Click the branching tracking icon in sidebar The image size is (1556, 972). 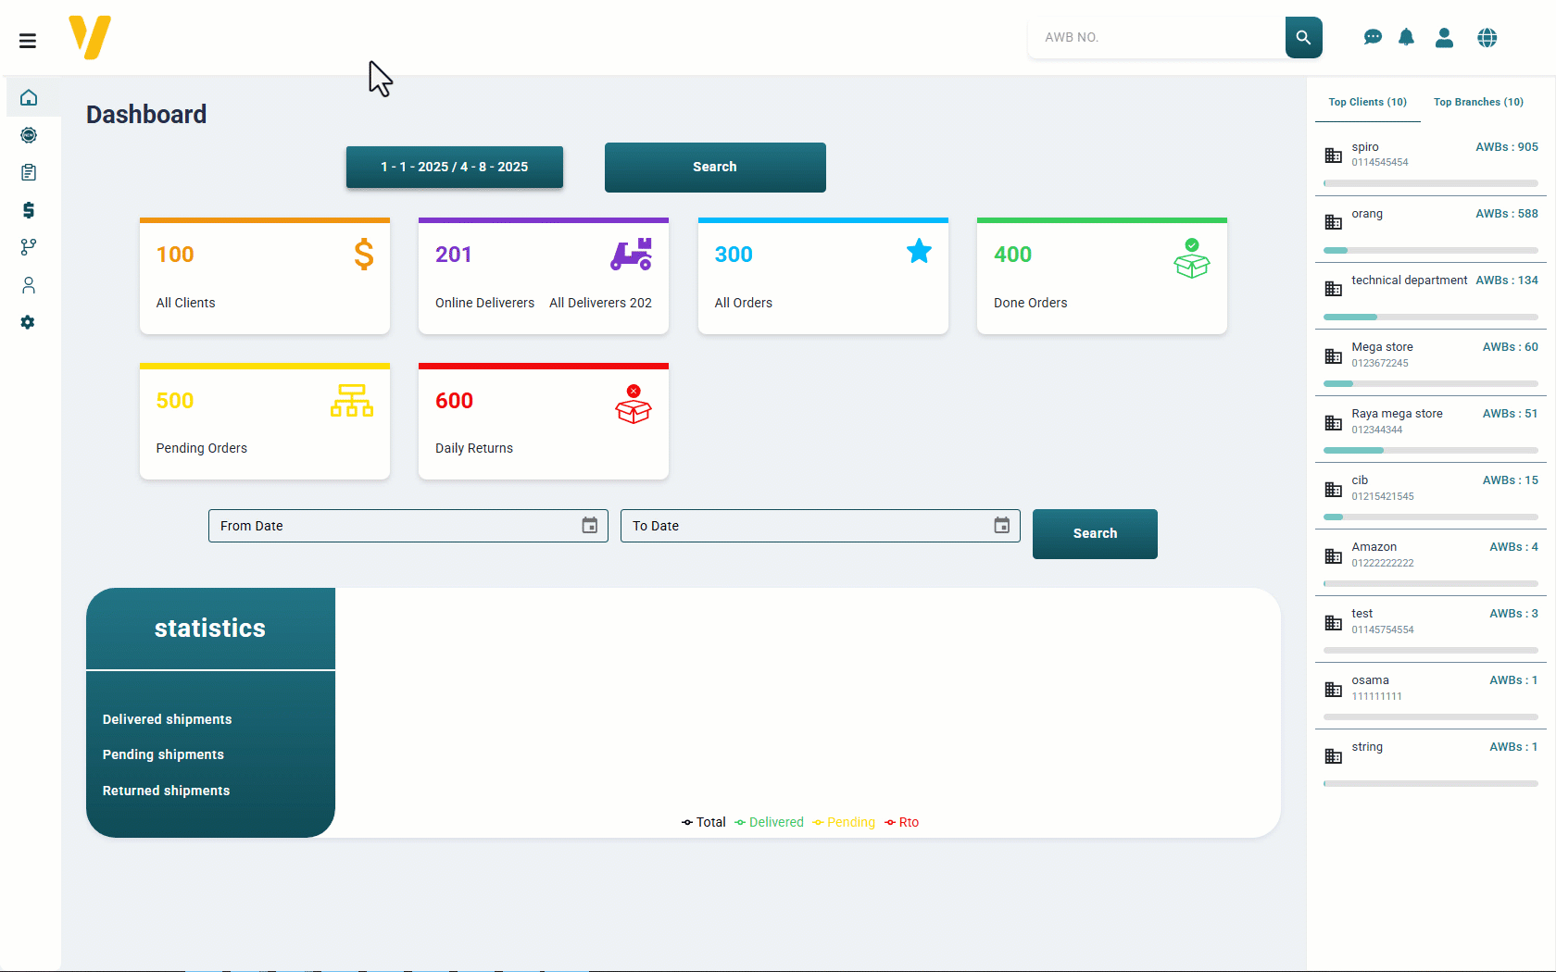29,247
